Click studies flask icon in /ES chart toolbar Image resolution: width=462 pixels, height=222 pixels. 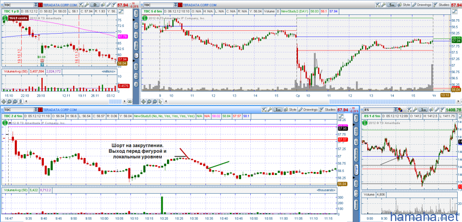tap(442, 110)
